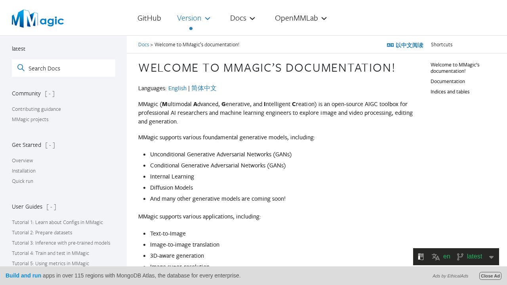Open Tutorial 5: Using metrics in MMagic
Viewport: 507px width, 285px height.
click(51, 263)
